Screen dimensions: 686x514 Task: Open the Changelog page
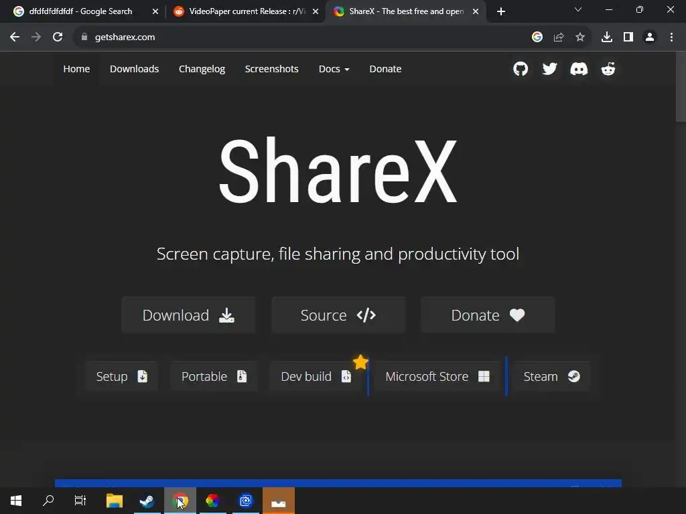[202, 69]
